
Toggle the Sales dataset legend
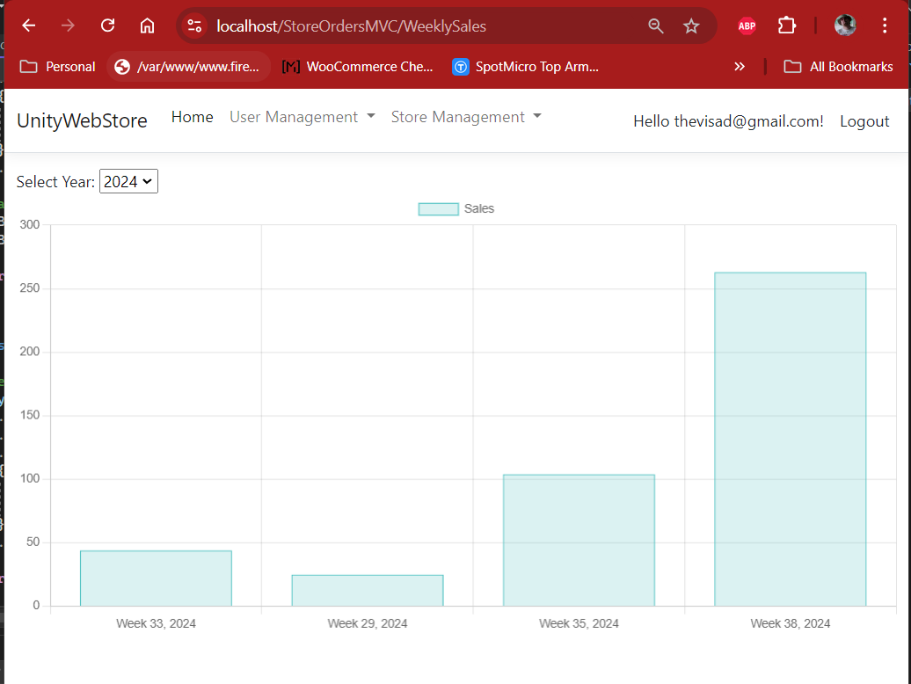455,209
